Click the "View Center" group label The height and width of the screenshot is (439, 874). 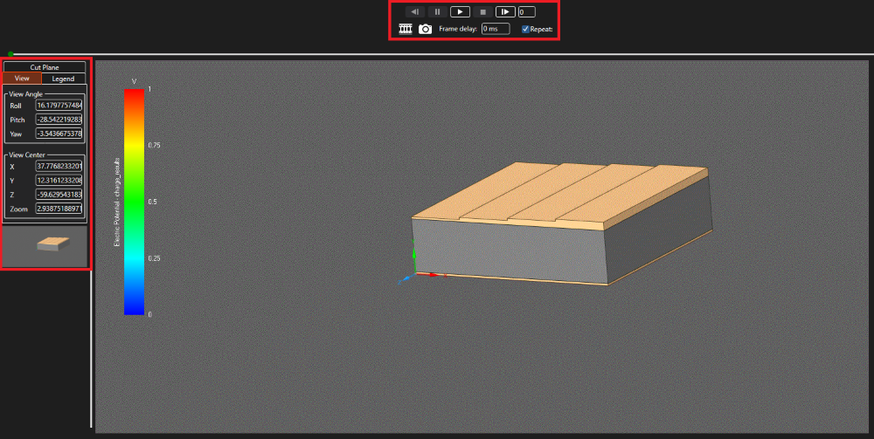tap(27, 154)
